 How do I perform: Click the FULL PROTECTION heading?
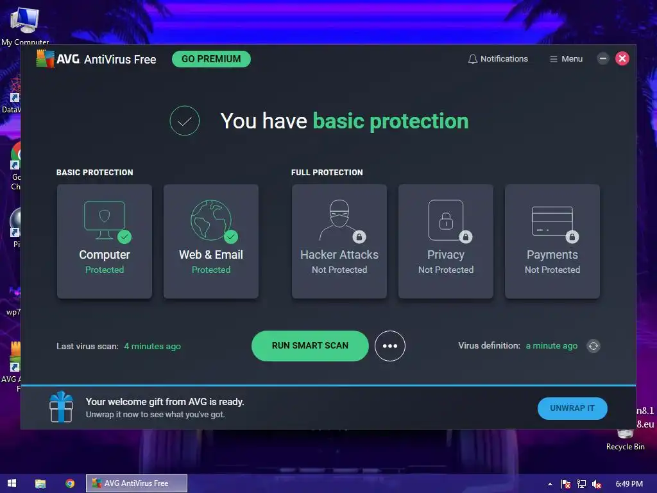coord(327,172)
